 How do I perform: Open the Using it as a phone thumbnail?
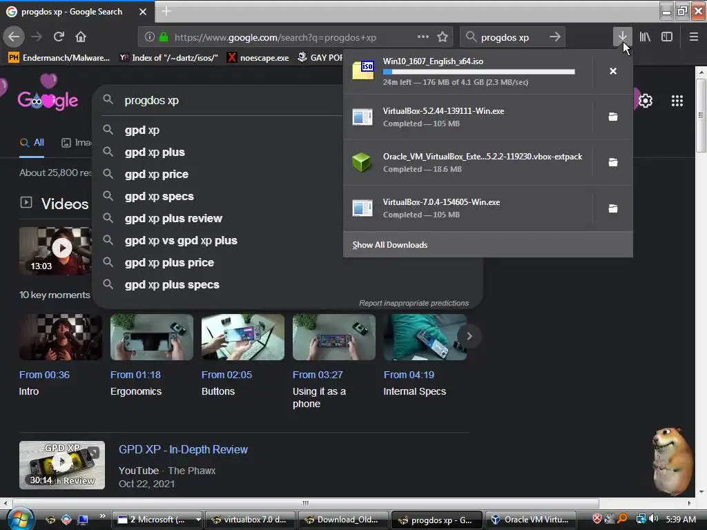pyautogui.click(x=334, y=337)
